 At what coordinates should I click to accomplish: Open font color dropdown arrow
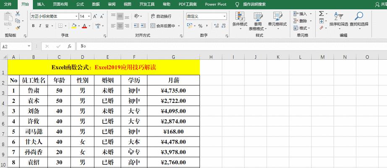point(89,26)
